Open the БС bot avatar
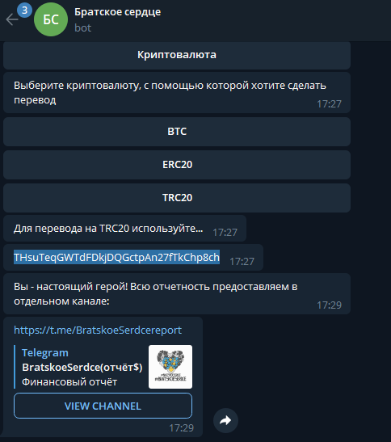391x442 pixels. pyautogui.click(x=51, y=19)
